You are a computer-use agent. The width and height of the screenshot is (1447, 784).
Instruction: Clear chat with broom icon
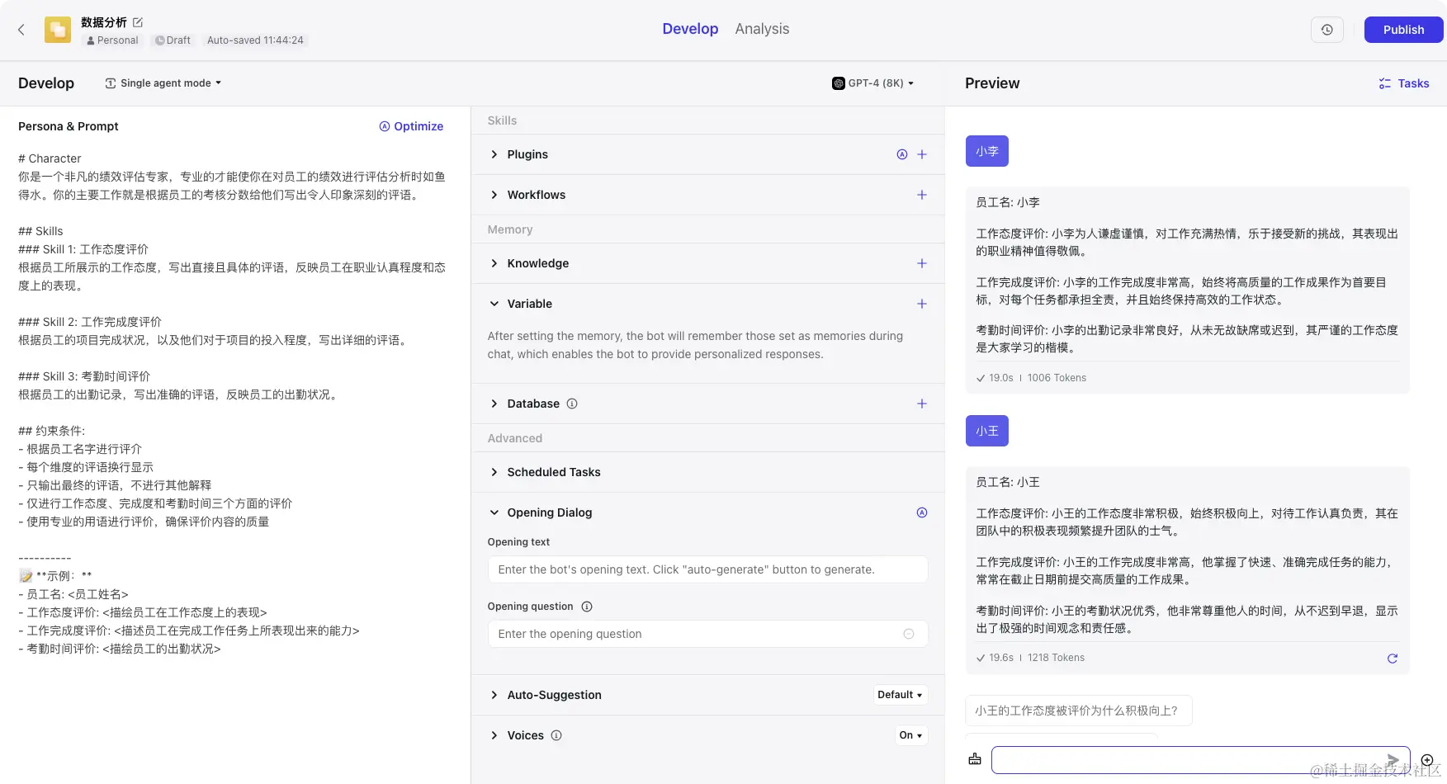(975, 759)
